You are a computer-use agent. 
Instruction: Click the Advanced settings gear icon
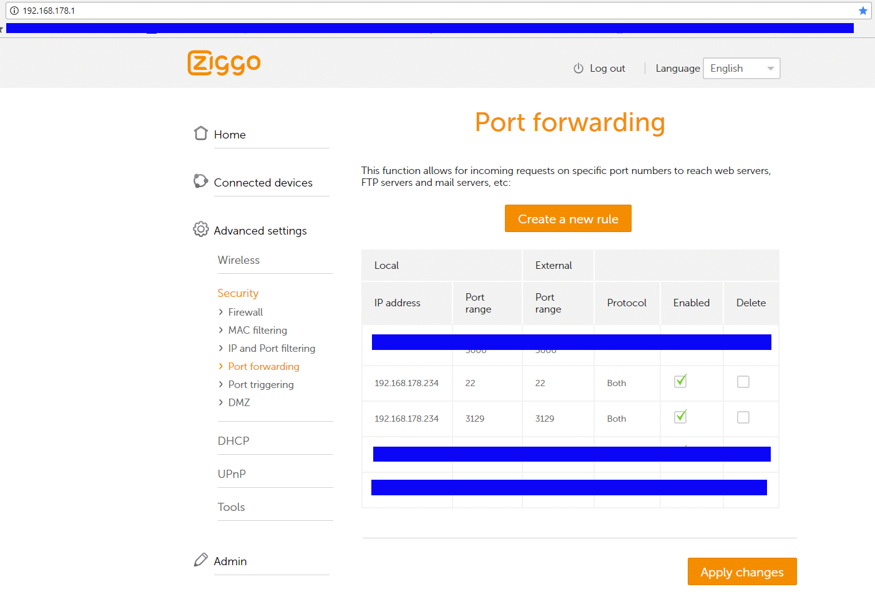coord(200,229)
